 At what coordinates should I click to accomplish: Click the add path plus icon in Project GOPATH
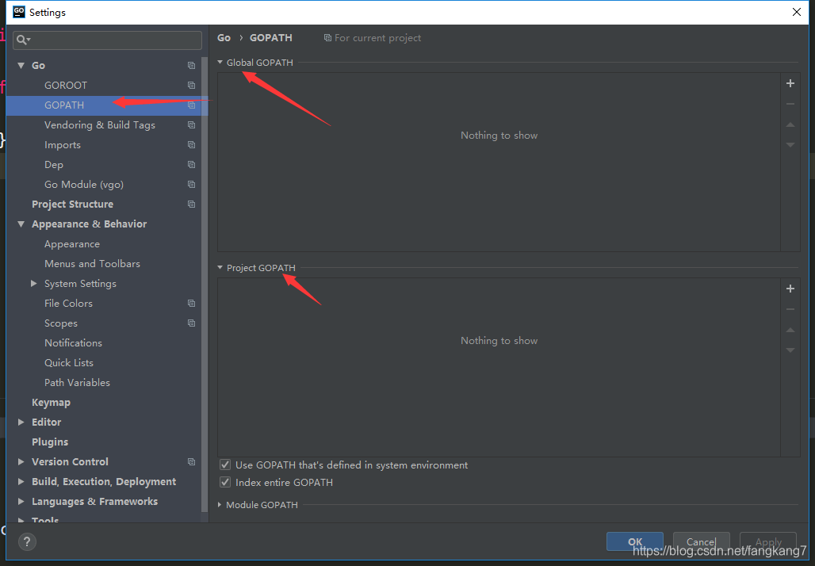click(x=790, y=289)
